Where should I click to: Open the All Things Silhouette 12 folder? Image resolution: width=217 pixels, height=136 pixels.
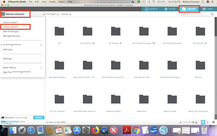click(144, 31)
